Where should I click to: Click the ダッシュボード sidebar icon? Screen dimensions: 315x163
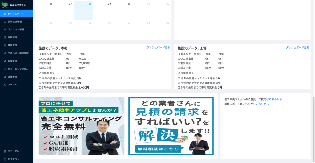coord(5,14)
